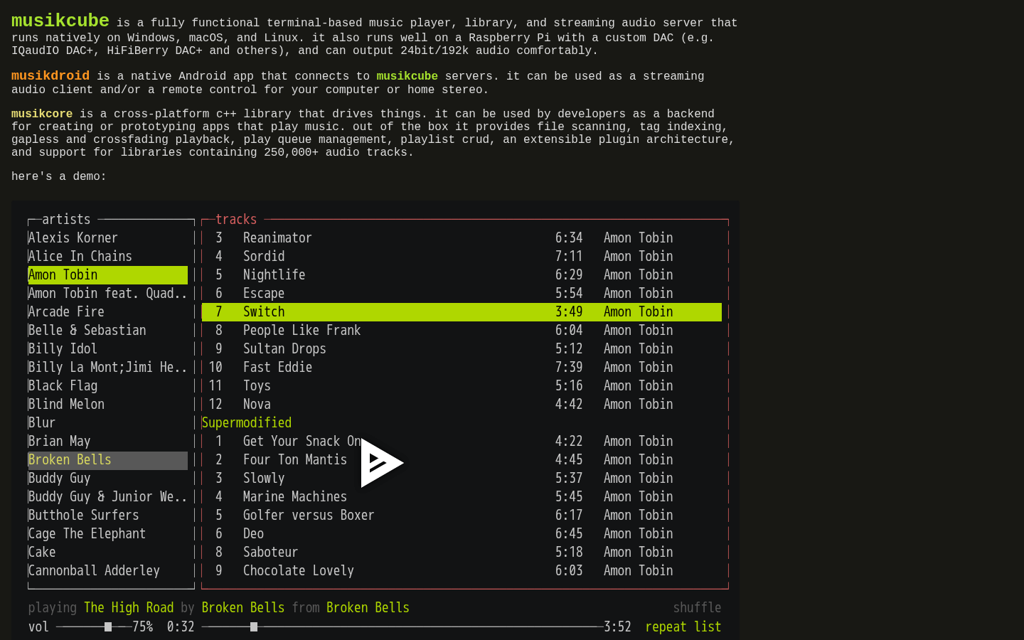1024x640 pixels.
Task: Open the musikcore link
Action: click(42, 113)
